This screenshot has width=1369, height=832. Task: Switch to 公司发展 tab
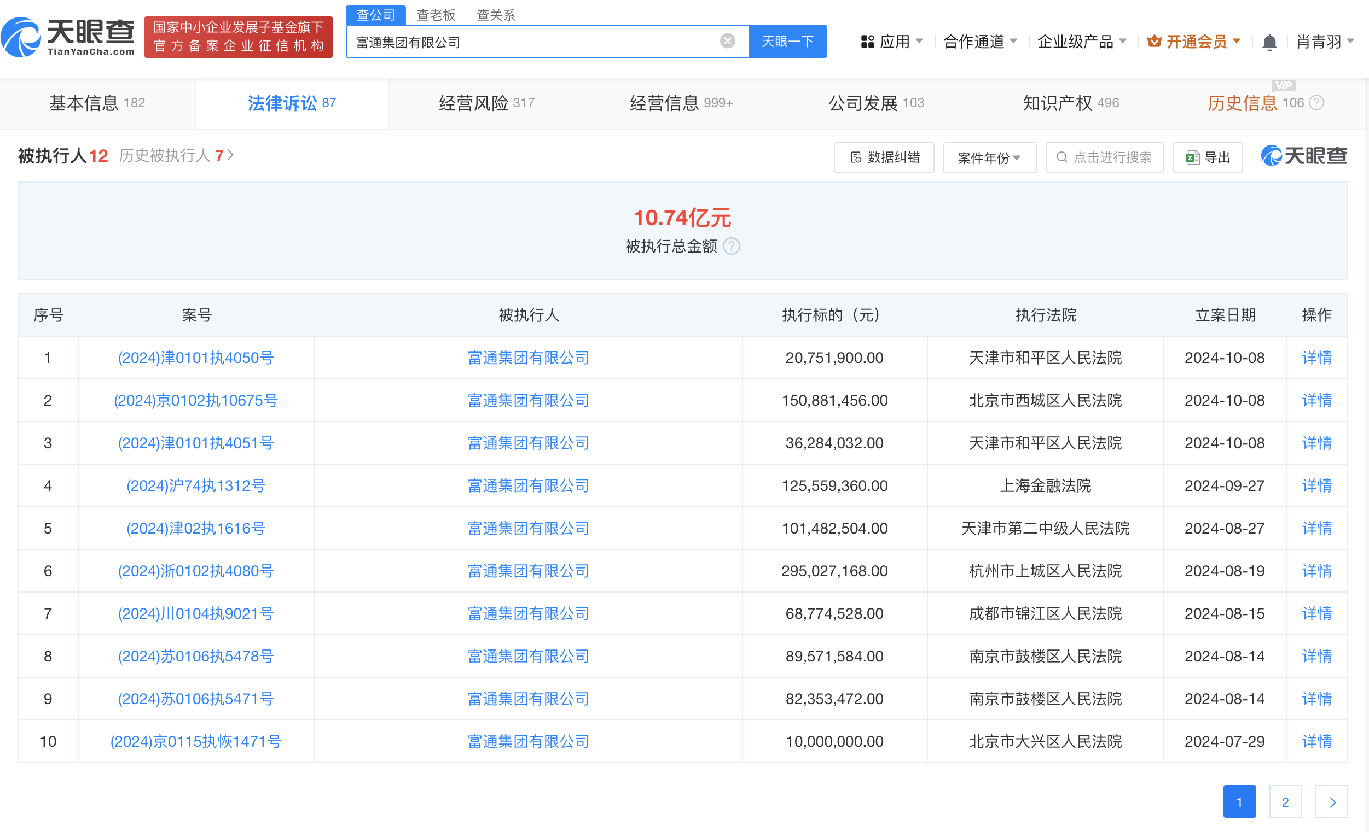[x=876, y=103]
